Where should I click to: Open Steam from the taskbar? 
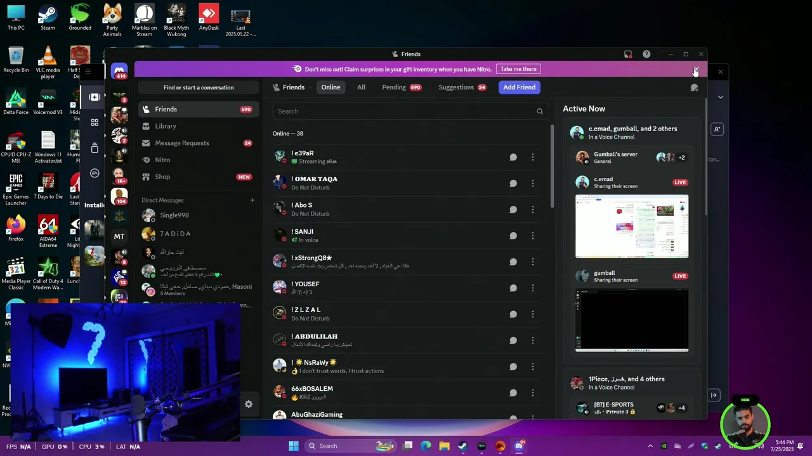pyautogui.click(x=462, y=446)
